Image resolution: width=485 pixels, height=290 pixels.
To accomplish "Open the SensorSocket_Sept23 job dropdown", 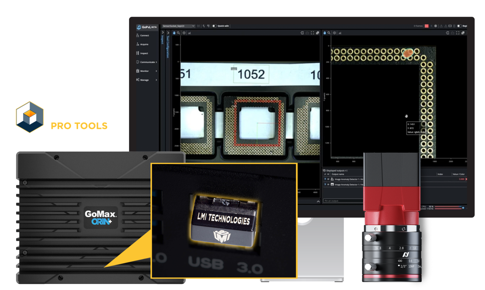I will [x=178, y=26].
